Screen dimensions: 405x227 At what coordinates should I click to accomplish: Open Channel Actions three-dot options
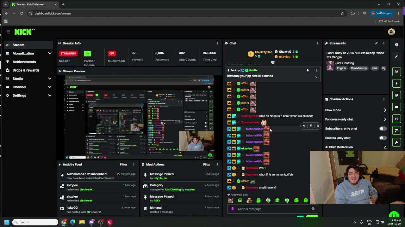(x=384, y=99)
